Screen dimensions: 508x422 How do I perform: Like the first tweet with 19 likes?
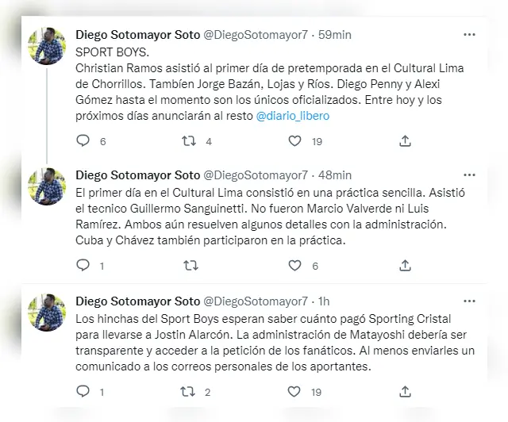tap(295, 140)
